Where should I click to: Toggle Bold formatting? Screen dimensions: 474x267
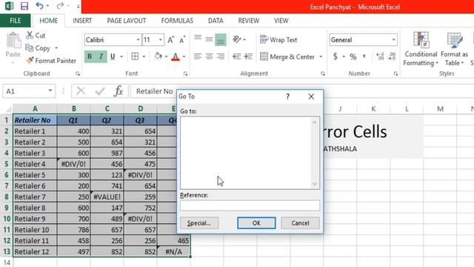90,56
